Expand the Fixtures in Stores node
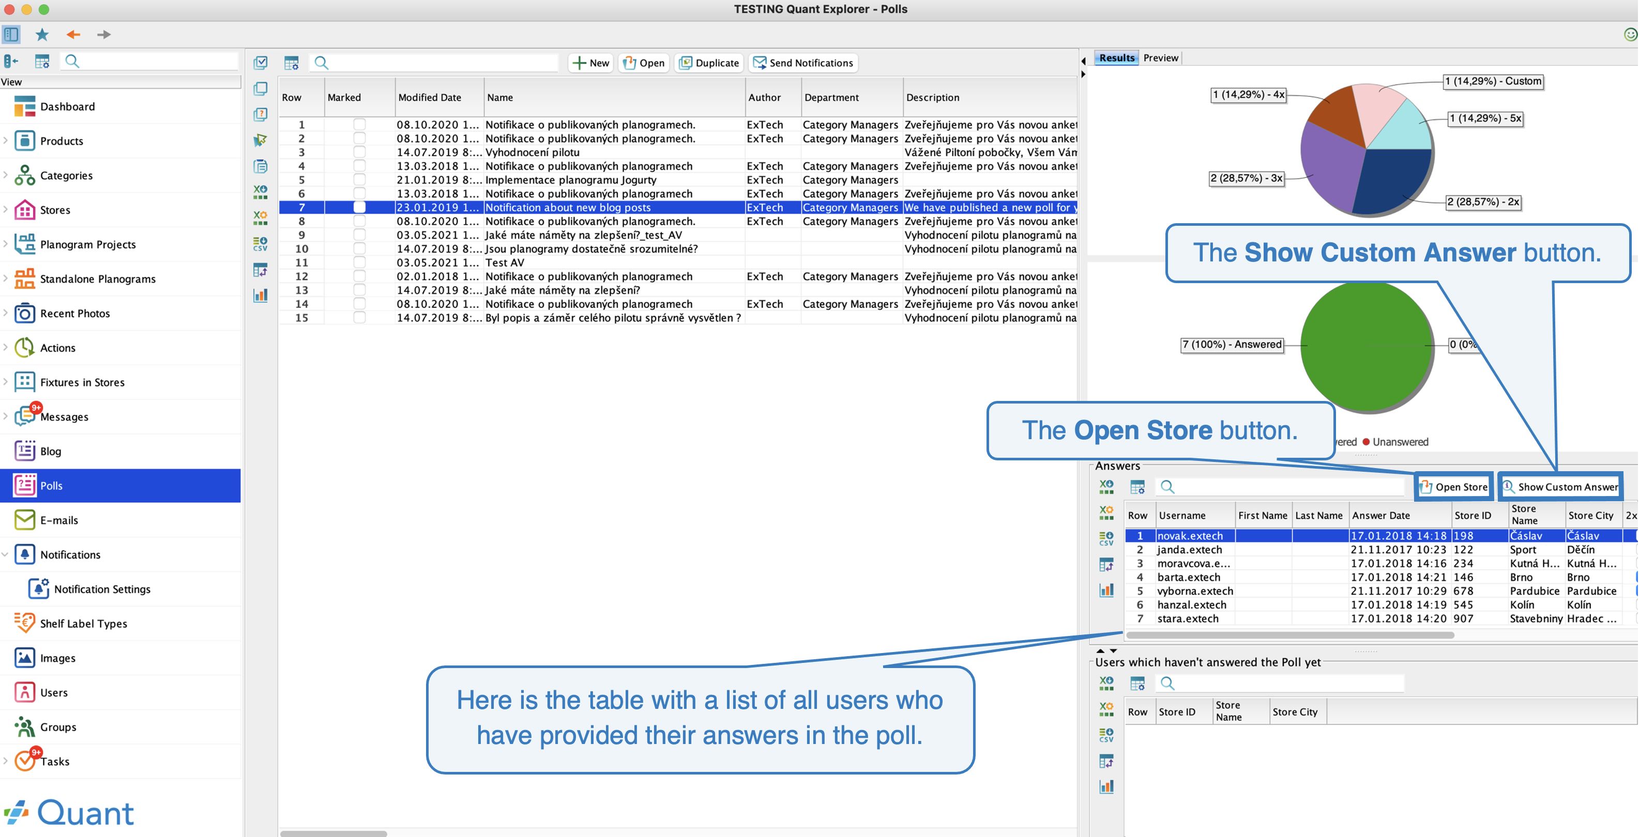The width and height of the screenshot is (1639, 837). (5, 382)
